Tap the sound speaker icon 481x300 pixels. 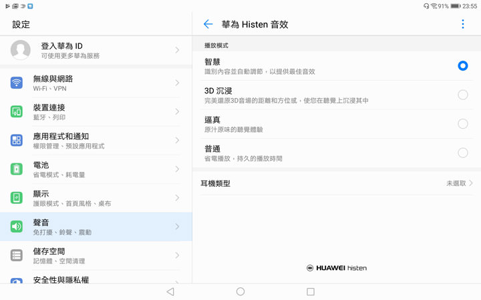17,227
